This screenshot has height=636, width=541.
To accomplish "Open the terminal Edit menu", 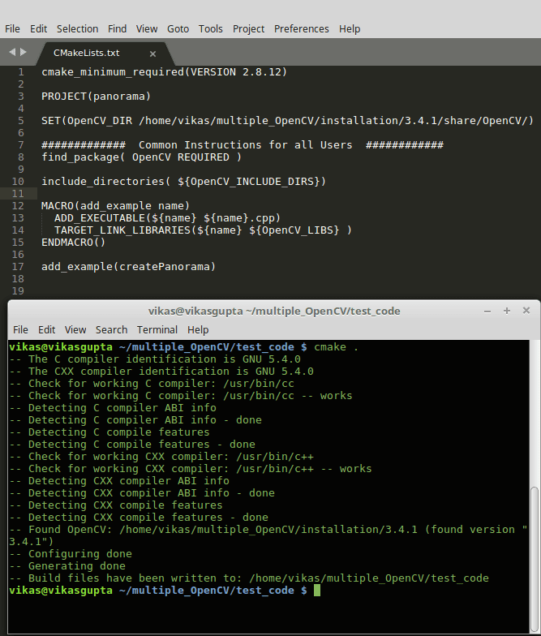I will pos(47,329).
